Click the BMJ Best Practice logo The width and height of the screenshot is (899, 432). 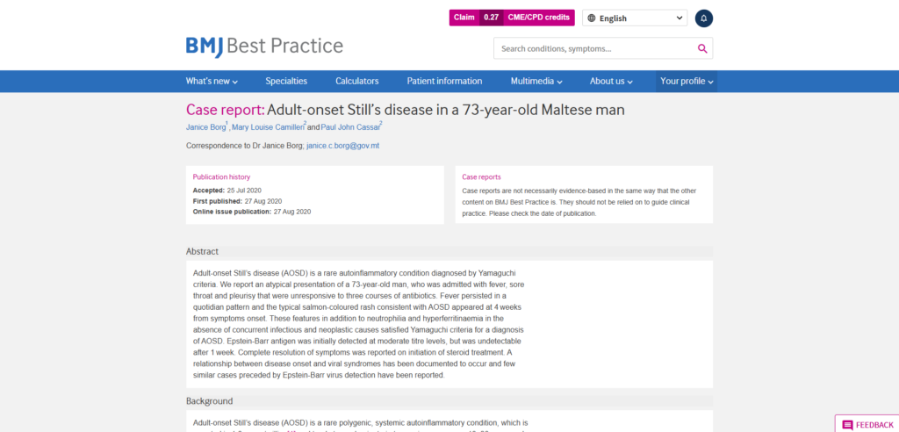(x=264, y=47)
